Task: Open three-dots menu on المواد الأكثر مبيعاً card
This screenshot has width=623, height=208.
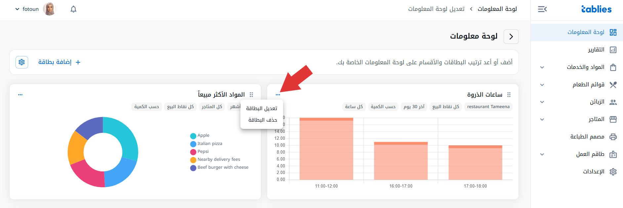Action: (x=21, y=95)
